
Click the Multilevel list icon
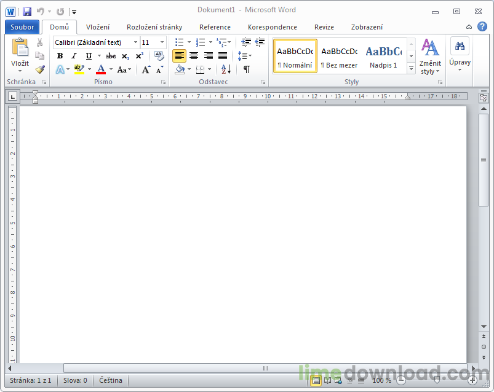tap(221, 42)
